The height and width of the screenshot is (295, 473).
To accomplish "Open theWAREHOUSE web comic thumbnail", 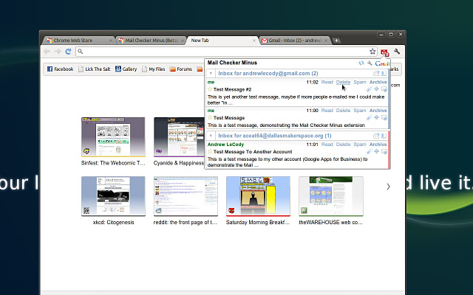I will coord(331,196).
